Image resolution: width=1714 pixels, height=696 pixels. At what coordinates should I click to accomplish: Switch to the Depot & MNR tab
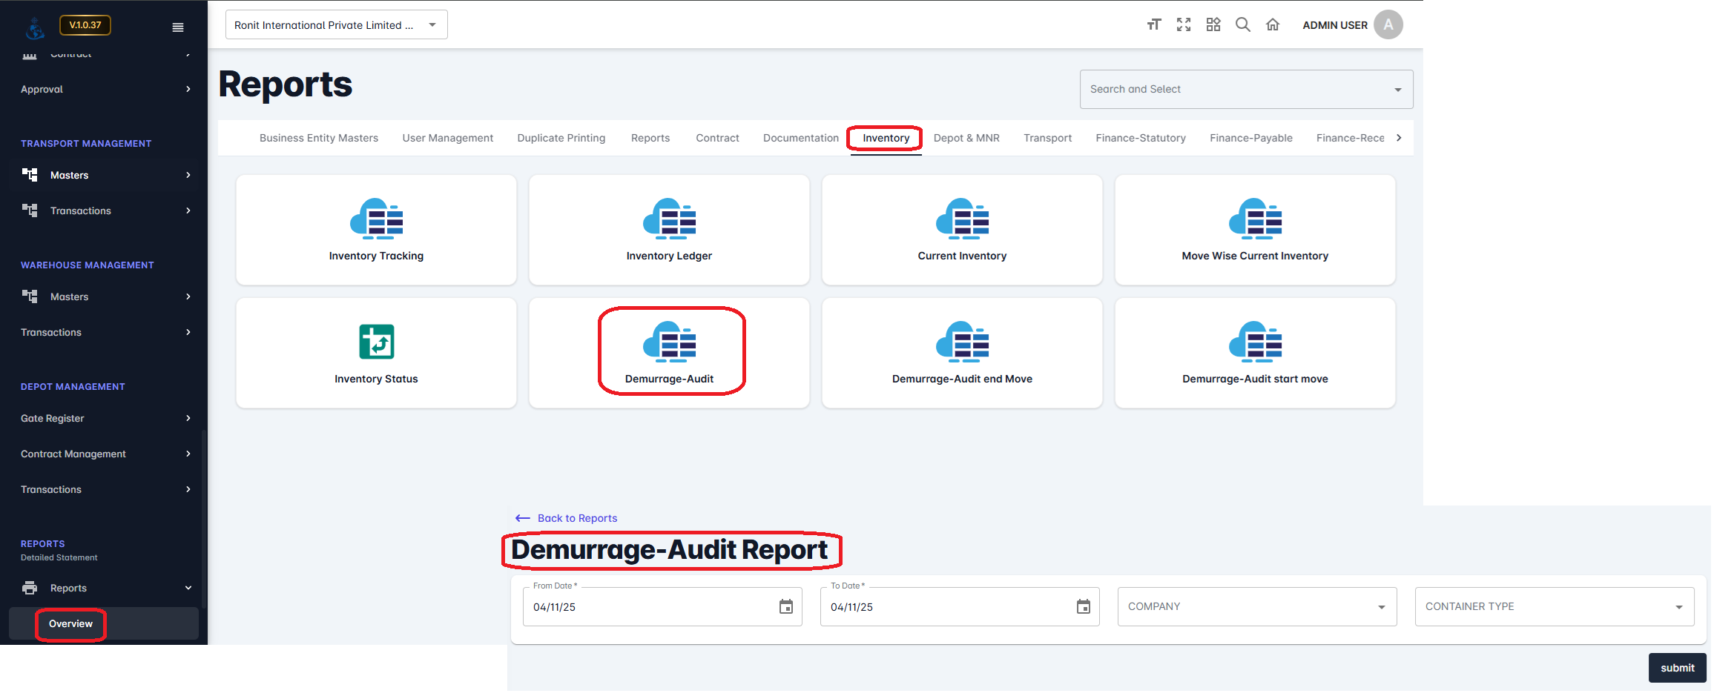pos(966,139)
